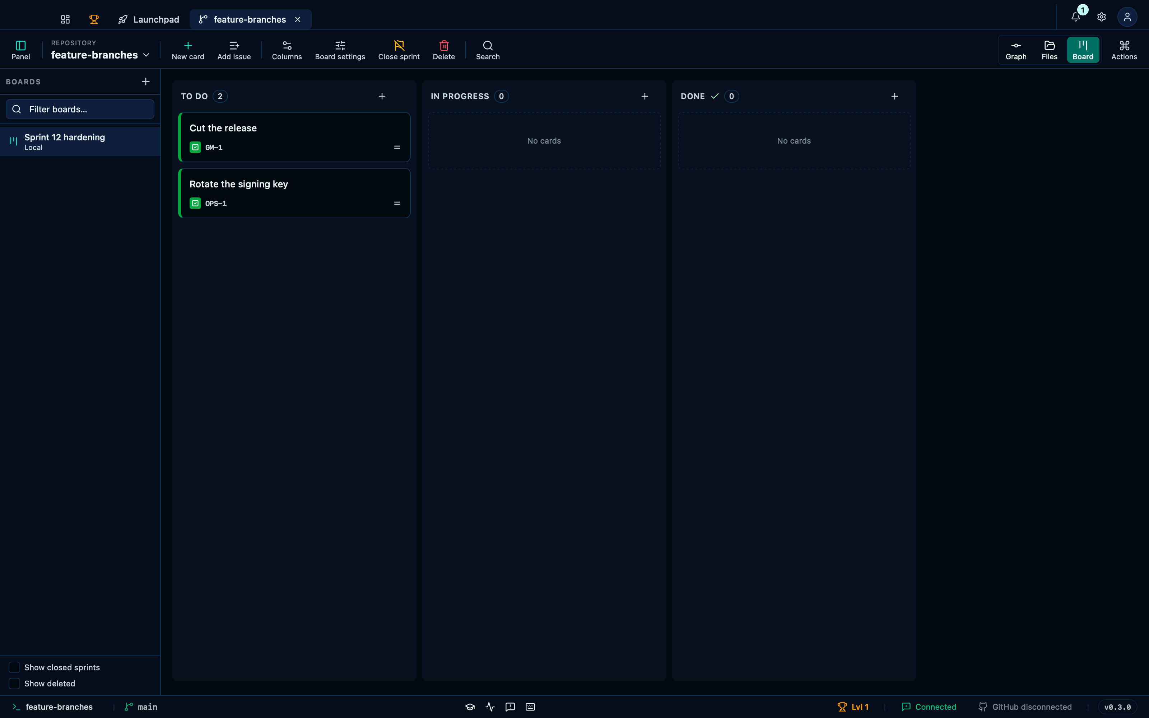This screenshot has height=718, width=1149.
Task: Open the Actions command menu
Action: tap(1124, 50)
